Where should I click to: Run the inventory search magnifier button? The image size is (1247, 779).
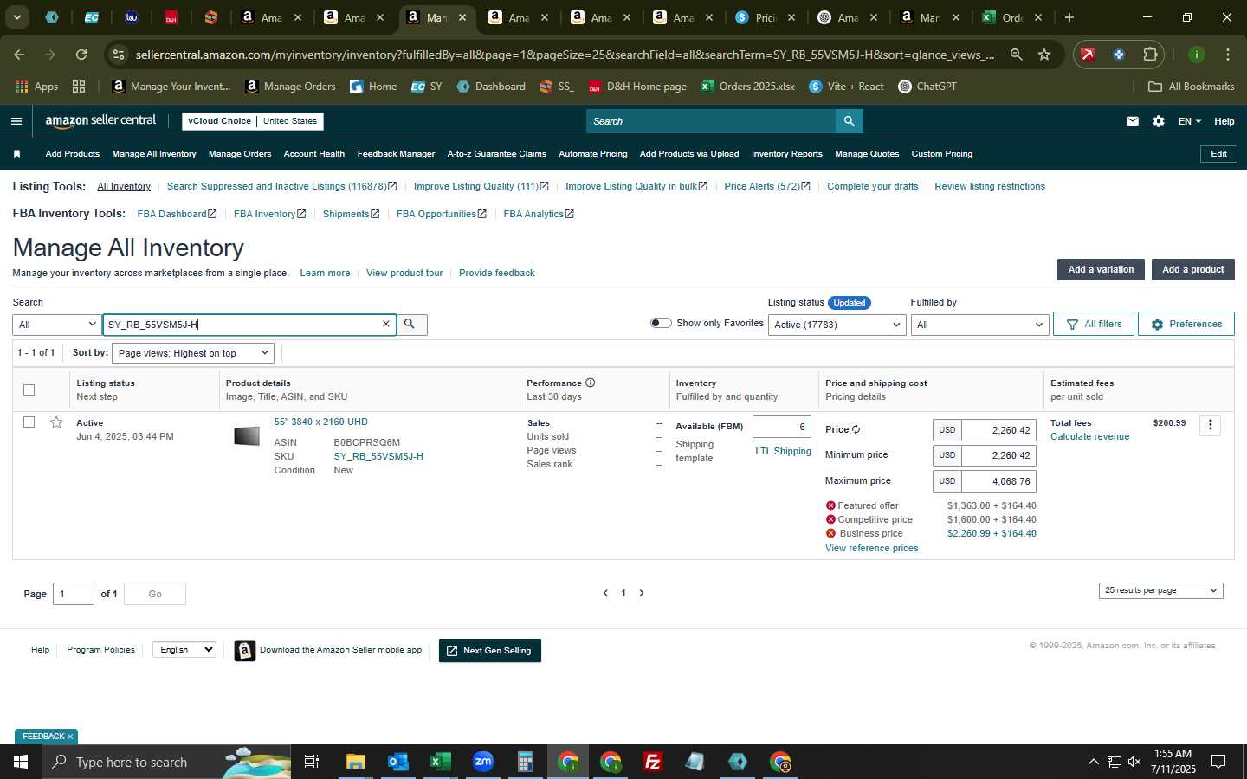pyautogui.click(x=410, y=324)
